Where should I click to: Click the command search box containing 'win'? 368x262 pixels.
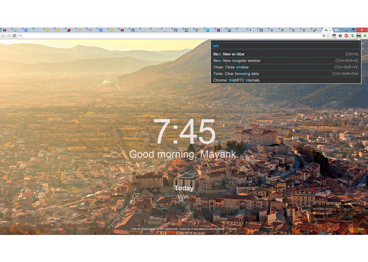pos(286,46)
